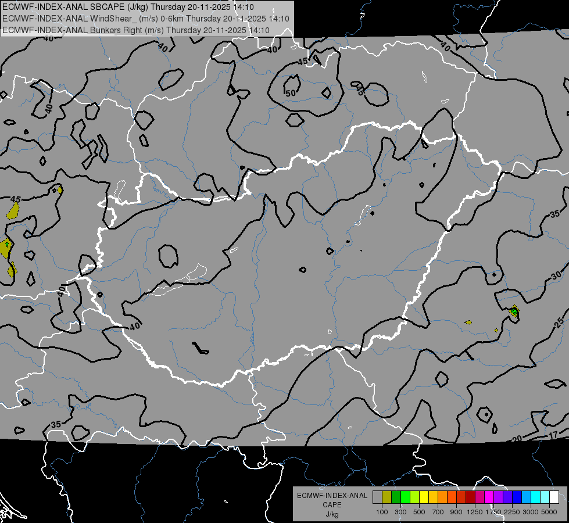The height and width of the screenshot is (523, 569).
Task: Click the 900 legend tick label
Action: pos(456,512)
